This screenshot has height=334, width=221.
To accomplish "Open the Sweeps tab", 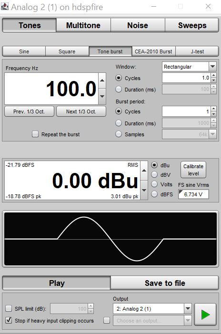I will click(x=192, y=25).
